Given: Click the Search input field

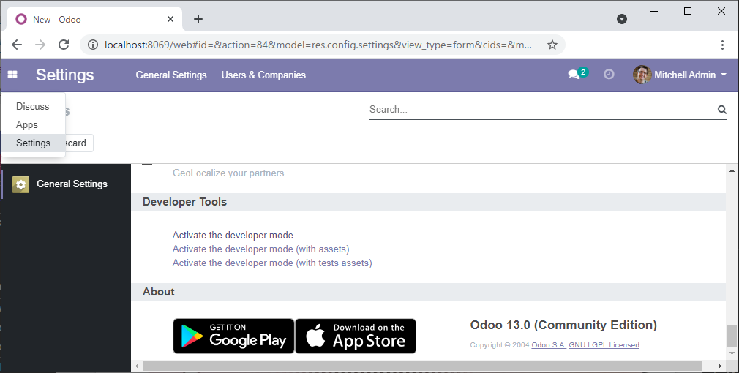Looking at the screenshot, I should 542,110.
